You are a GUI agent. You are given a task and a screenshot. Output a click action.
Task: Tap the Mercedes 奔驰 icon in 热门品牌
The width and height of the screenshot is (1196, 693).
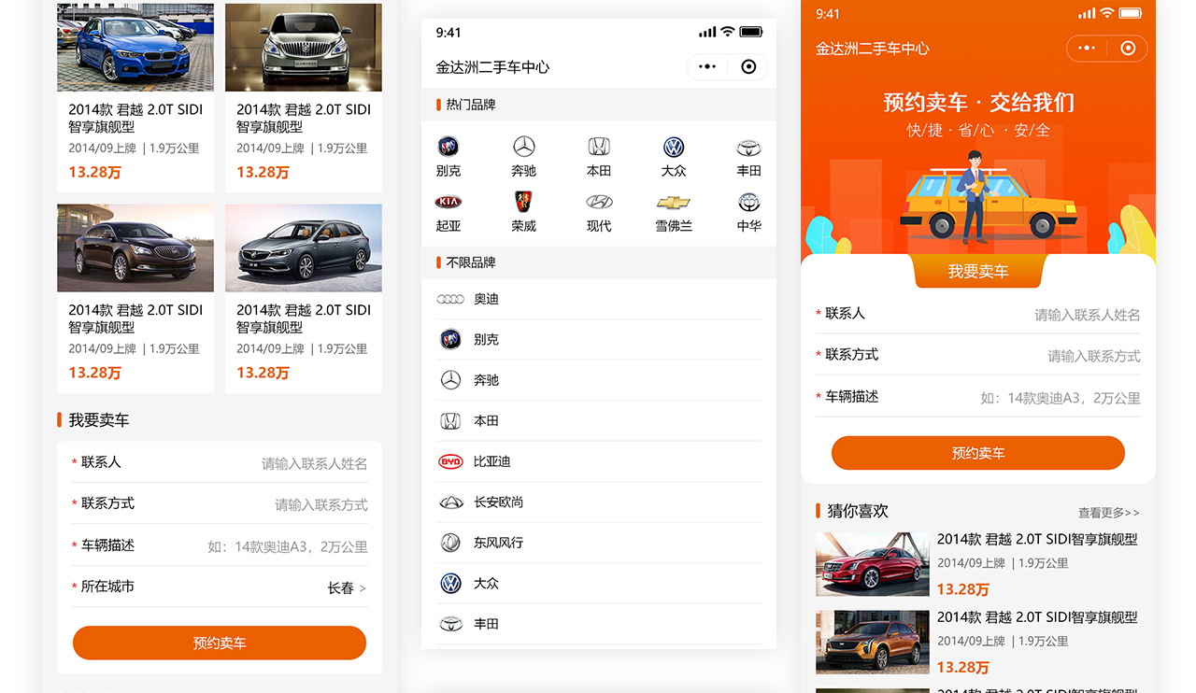click(x=524, y=147)
